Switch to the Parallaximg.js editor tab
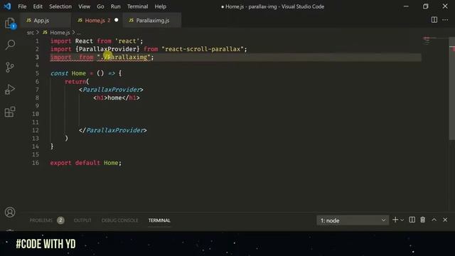This screenshot has height=256, width=455. point(152,21)
